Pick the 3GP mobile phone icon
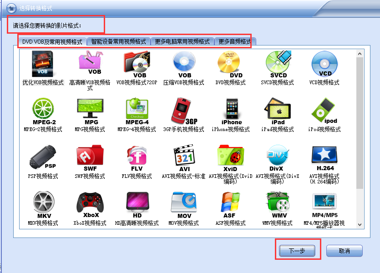 click(x=184, y=111)
